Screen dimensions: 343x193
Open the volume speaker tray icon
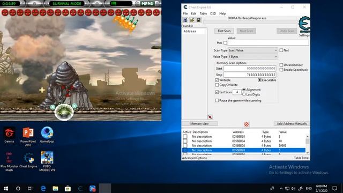293,188
